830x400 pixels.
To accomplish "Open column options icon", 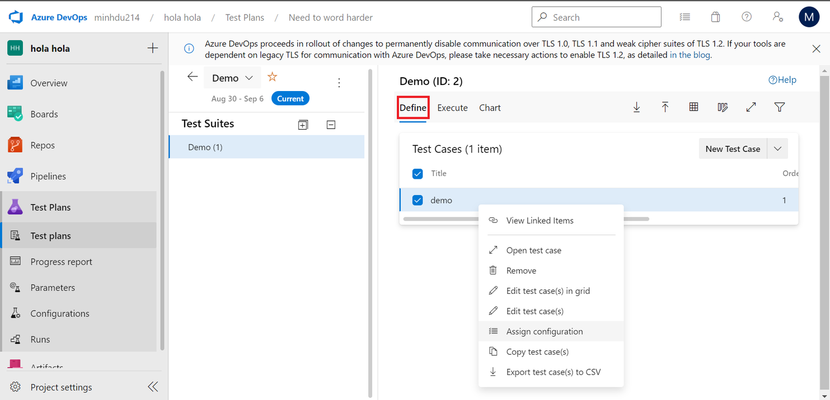I will point(723,107).
